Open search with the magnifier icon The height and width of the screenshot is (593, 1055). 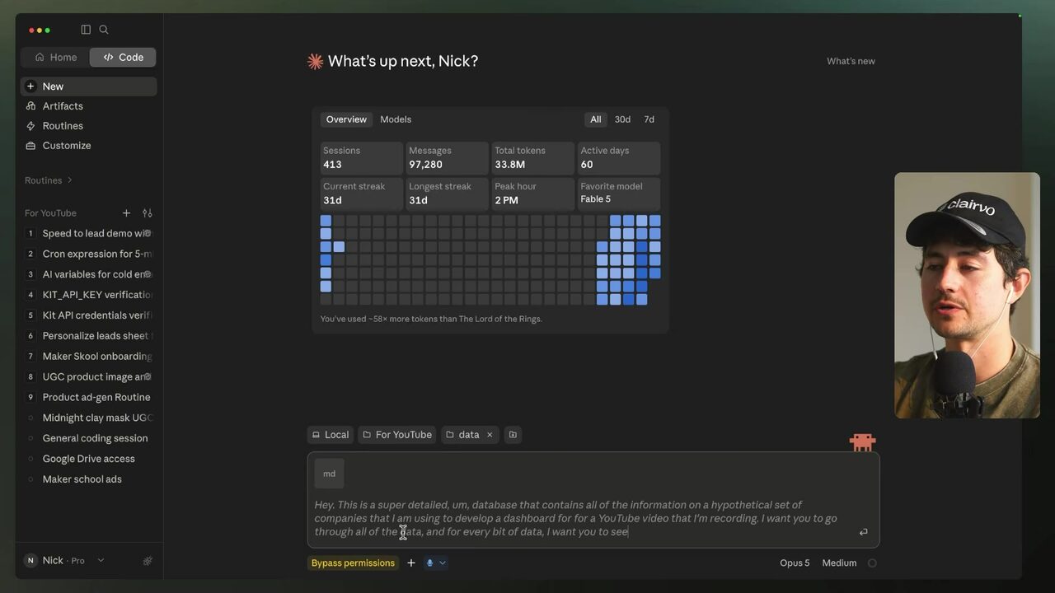[104, 30]
